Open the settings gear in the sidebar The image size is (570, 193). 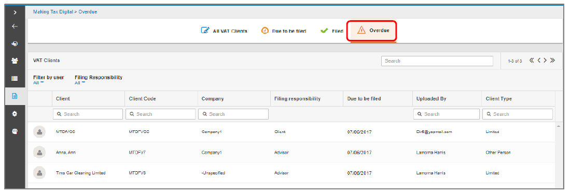tap(15, 114)
